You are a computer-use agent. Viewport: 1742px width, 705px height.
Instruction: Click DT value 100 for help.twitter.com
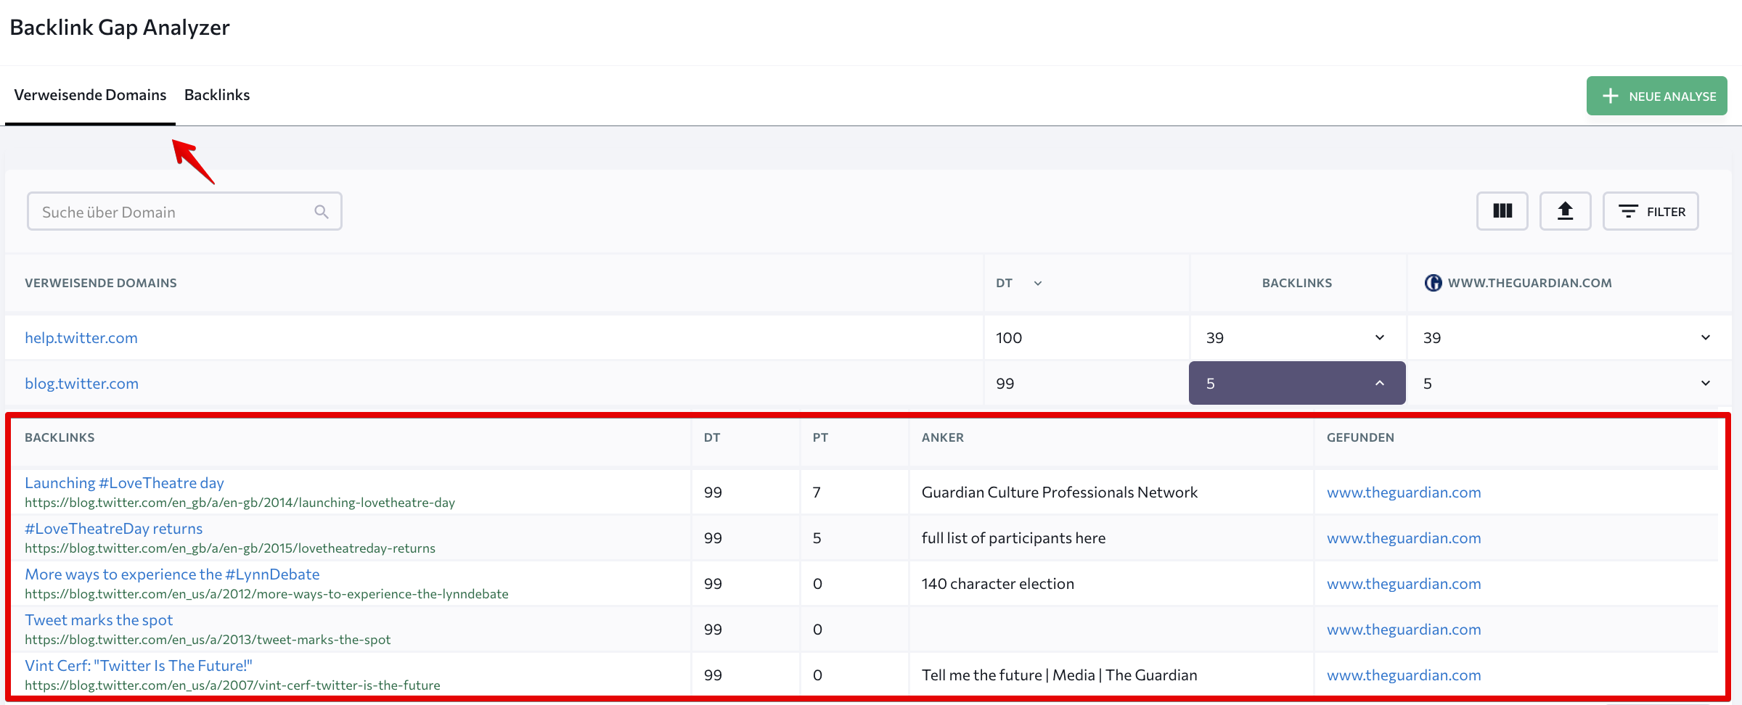[1009, 337]
